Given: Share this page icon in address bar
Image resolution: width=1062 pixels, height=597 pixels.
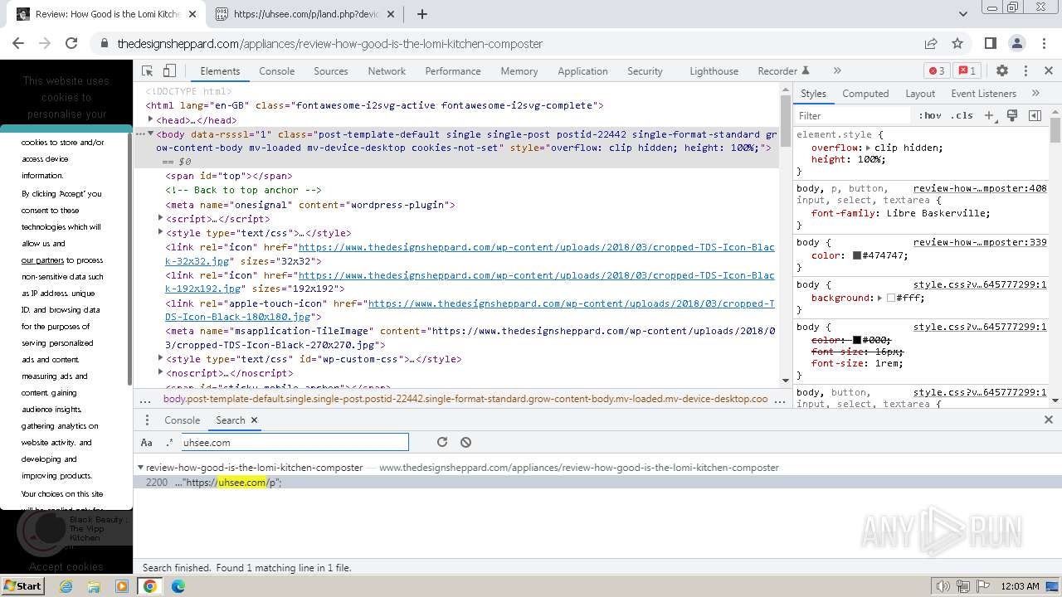Looking at the screenshot, I should tap(931, 43).
